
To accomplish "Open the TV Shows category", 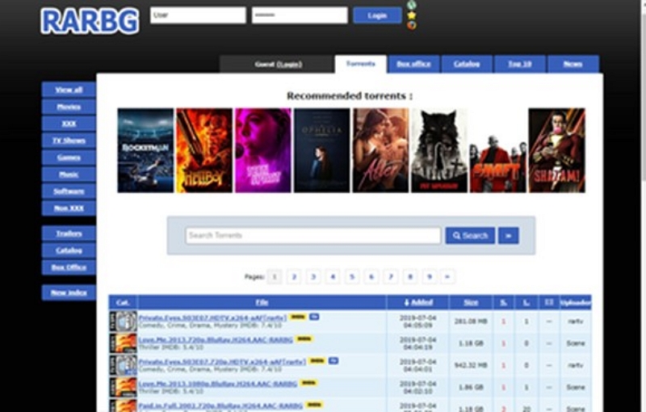I will tap(69, 141).
